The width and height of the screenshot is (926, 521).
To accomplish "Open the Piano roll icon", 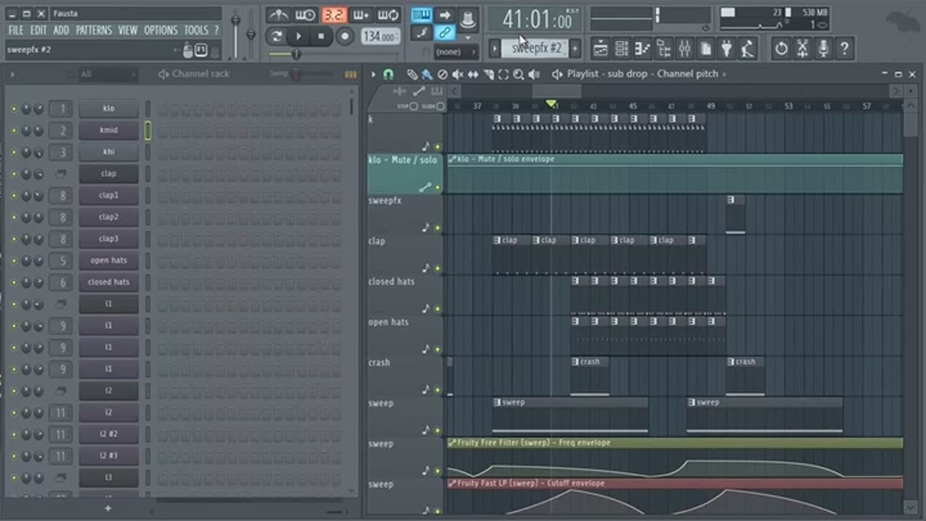I will [x=642, y=48].
